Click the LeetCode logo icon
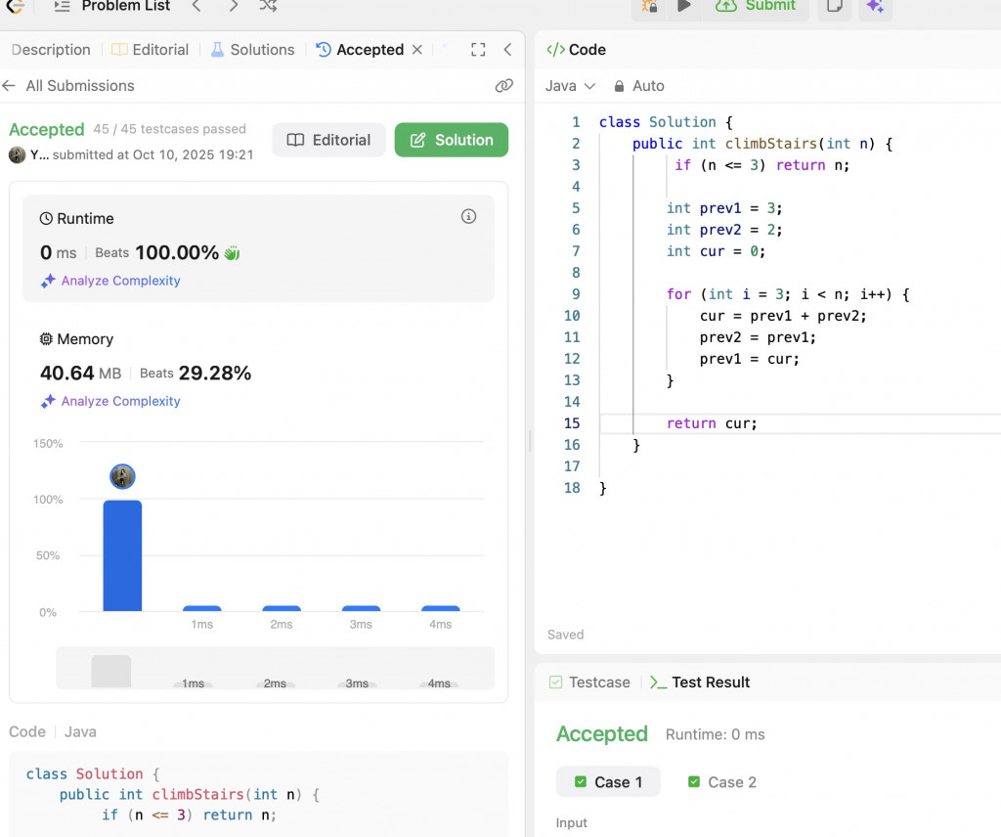 point(14,6)
